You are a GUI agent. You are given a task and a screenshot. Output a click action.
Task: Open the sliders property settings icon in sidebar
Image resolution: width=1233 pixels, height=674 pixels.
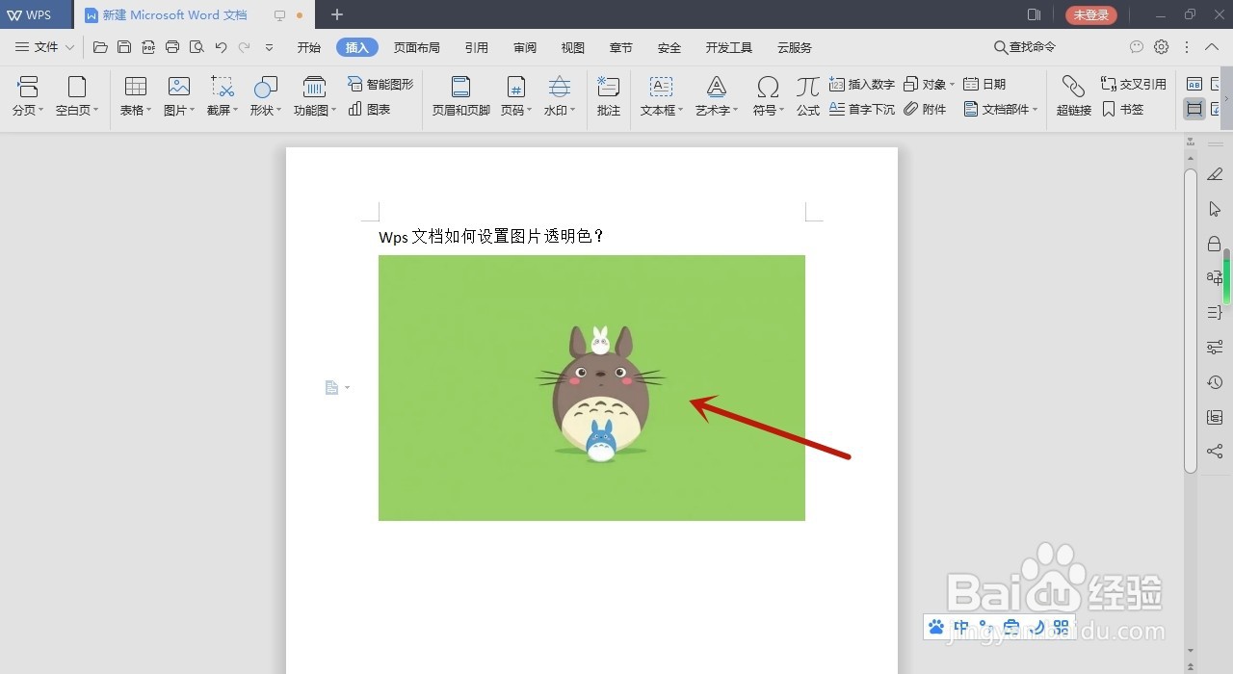click(1215, 348)
